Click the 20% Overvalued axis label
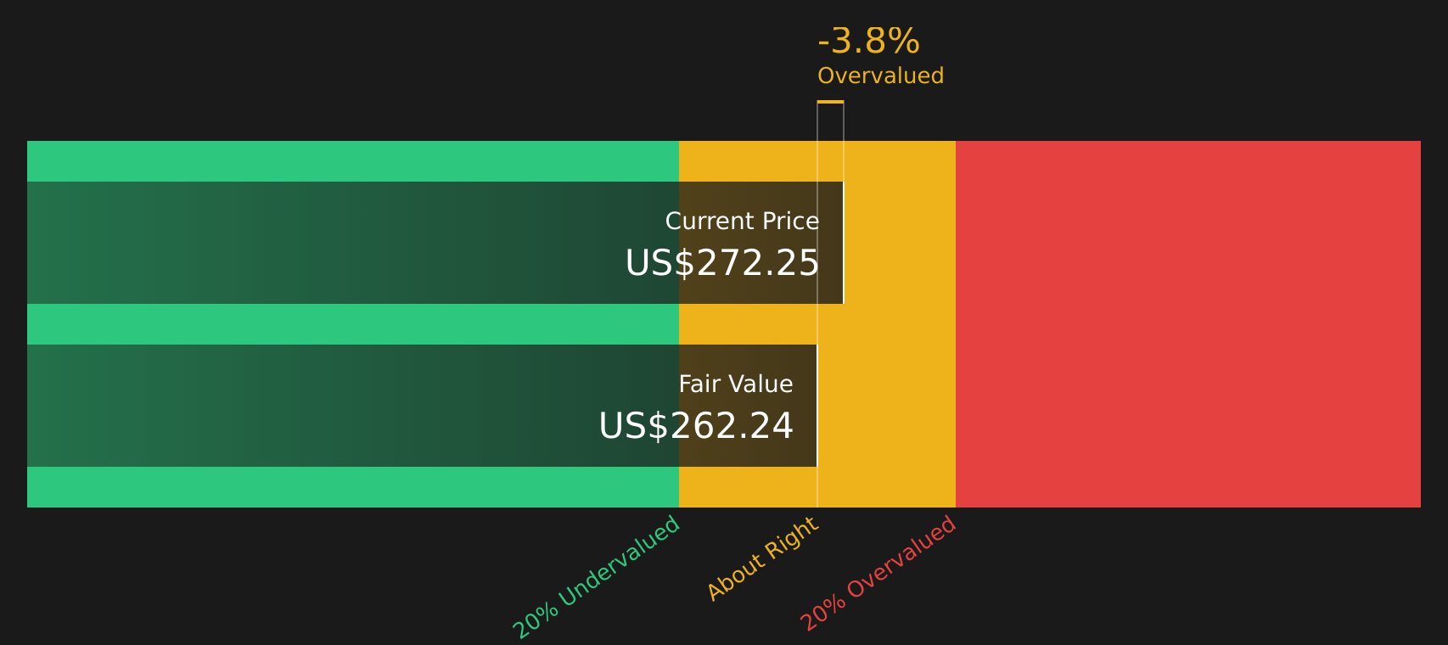The width and height of the screenshot is (1448, 645). 878,574
